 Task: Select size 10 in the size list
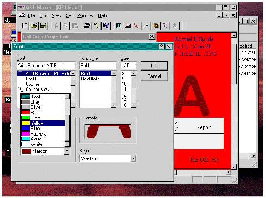pyautogui.click(x=126, y=84)
